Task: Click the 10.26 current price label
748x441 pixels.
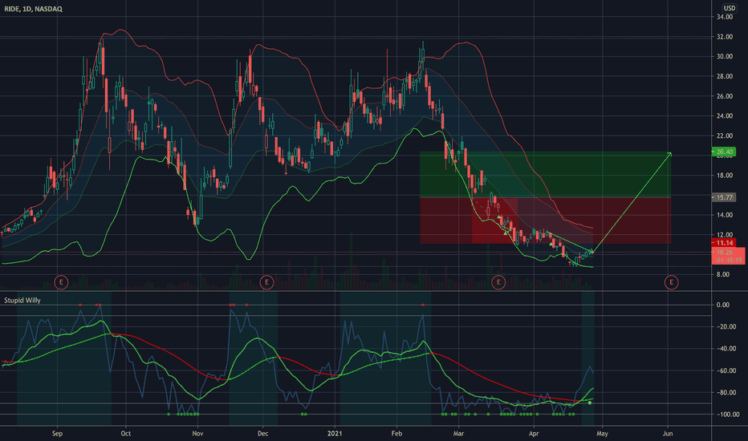Action: point(728,256)
